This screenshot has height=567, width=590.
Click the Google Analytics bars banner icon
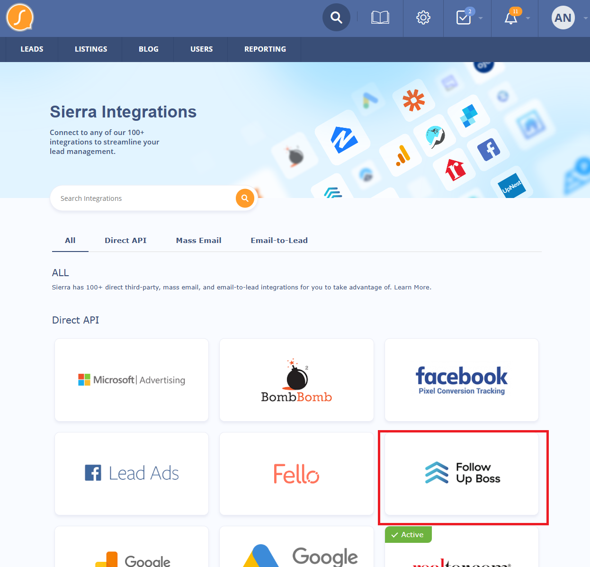point(402,155)
